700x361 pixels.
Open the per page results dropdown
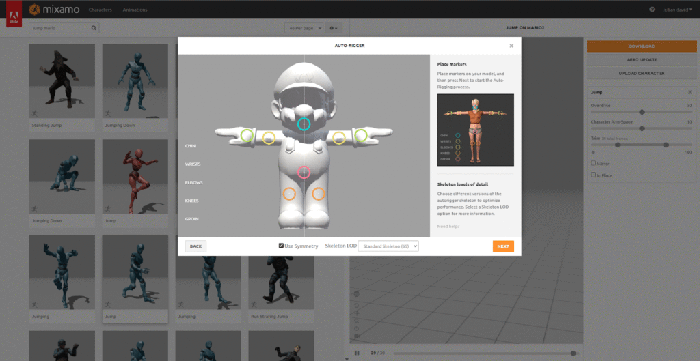304,28
